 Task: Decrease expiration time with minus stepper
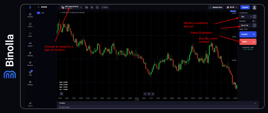pyautogui.click(x=255, y=27)
